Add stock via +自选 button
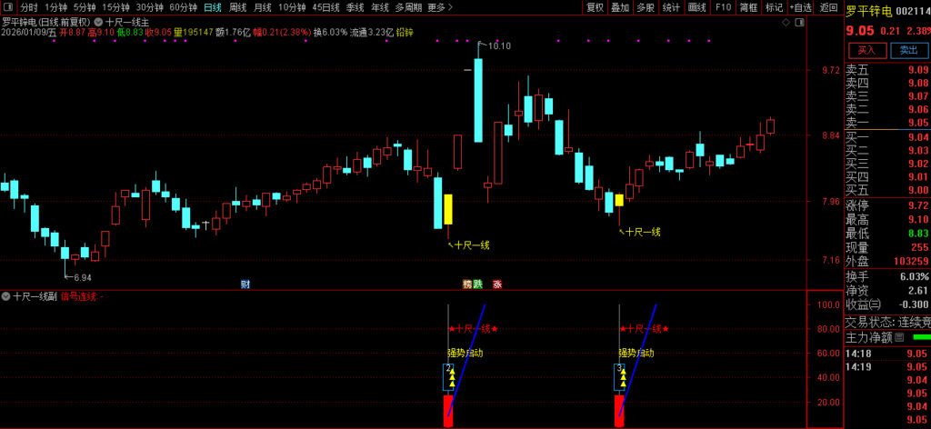Screen dimensions: 931x429 [x=800, y=7]
